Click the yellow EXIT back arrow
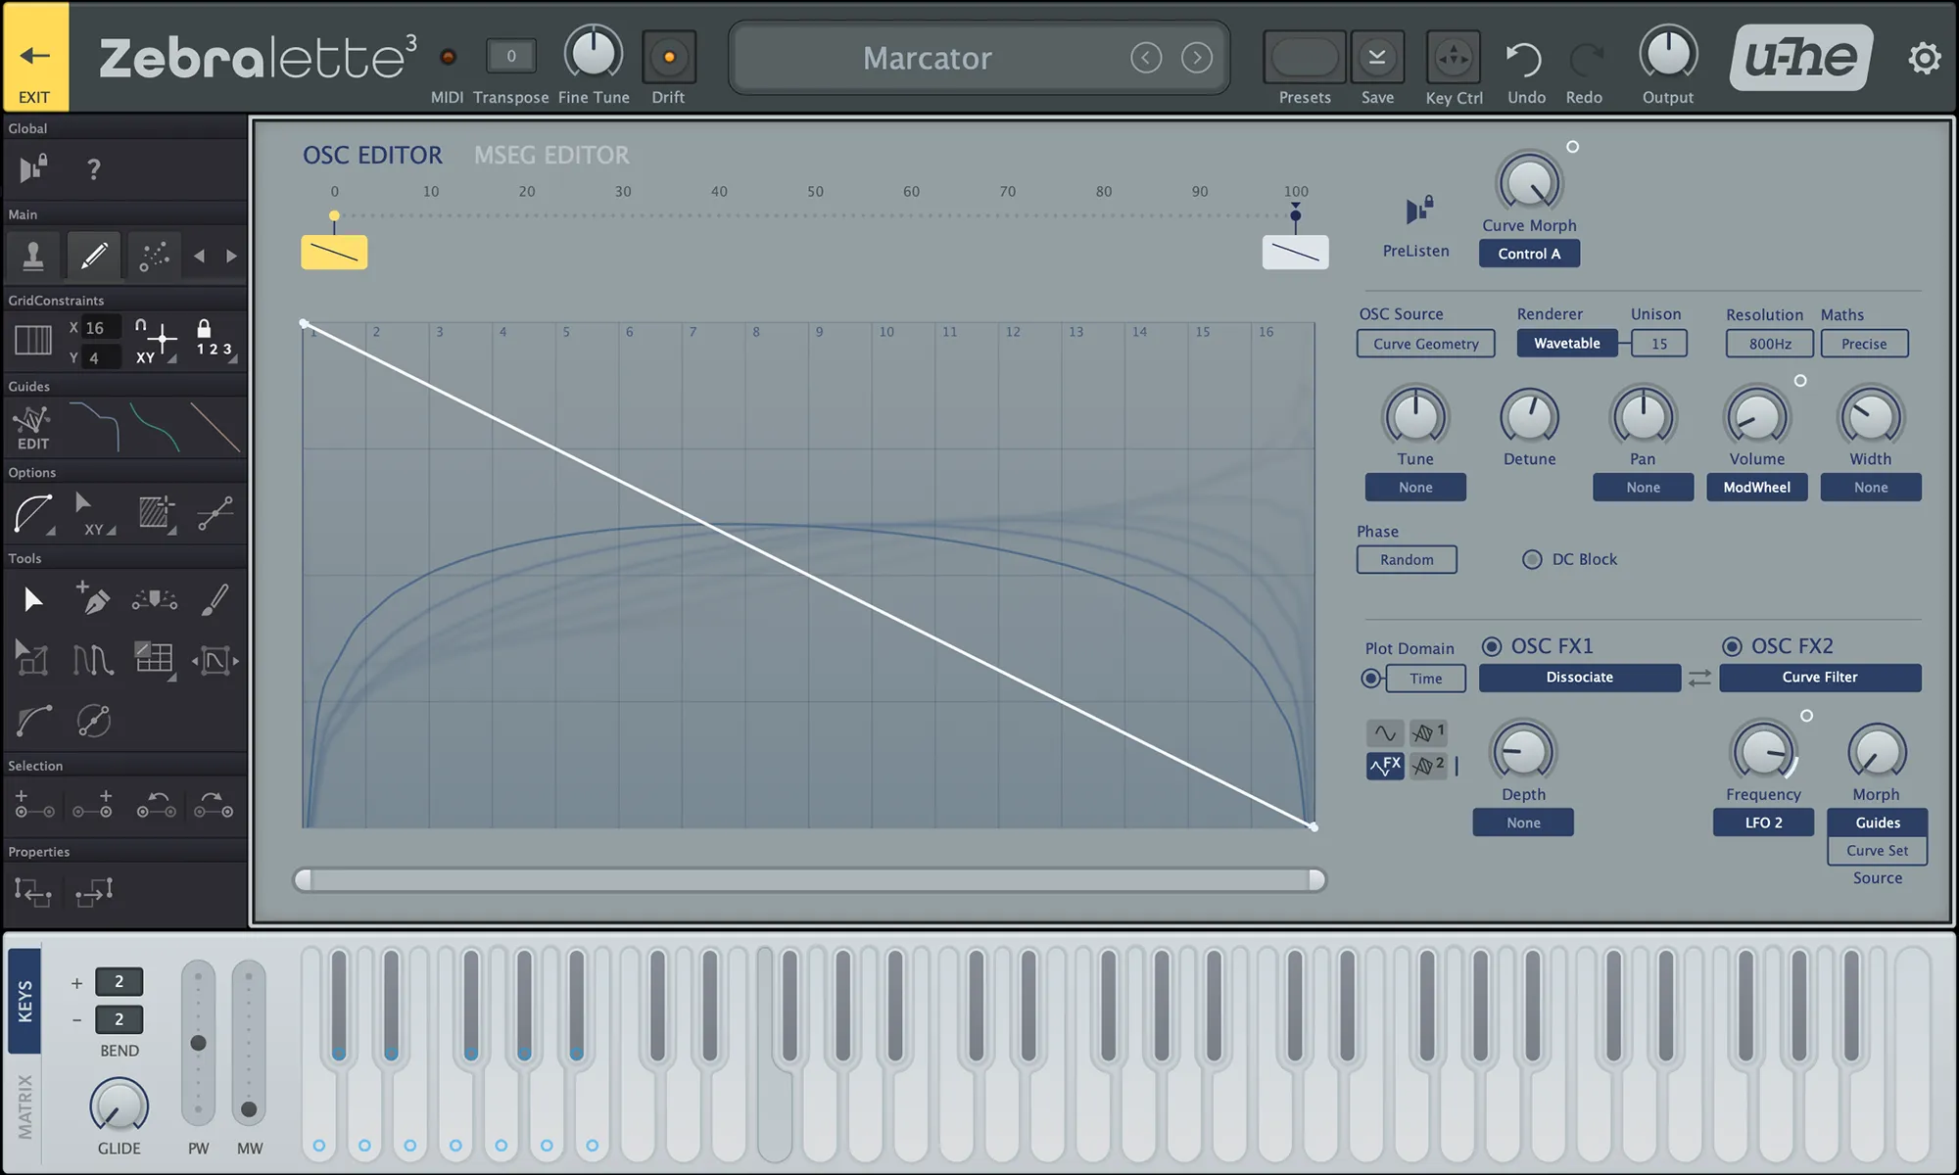 (35, 57)
